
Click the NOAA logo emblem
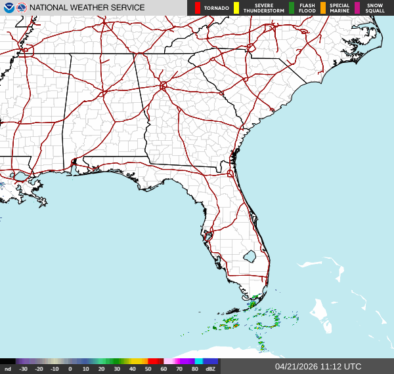[9, 8]
